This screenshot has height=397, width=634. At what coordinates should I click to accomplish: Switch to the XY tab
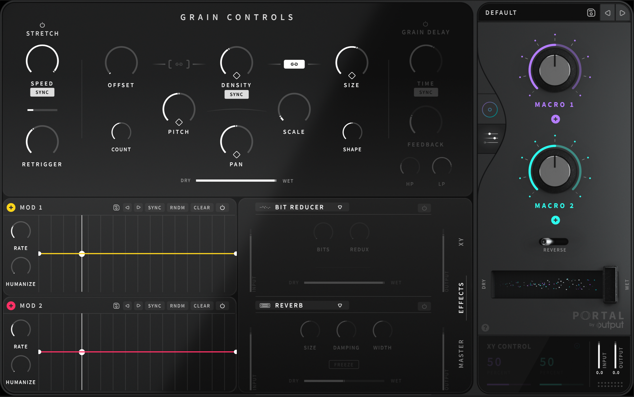[461, 242]
